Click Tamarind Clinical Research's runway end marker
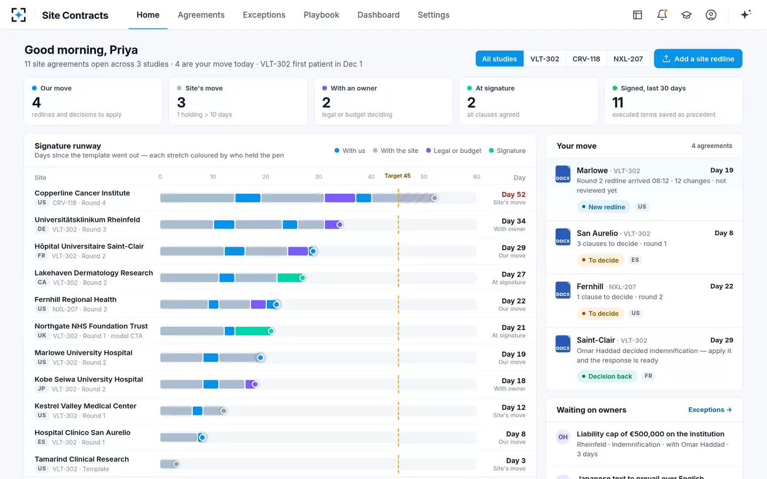 176,464
